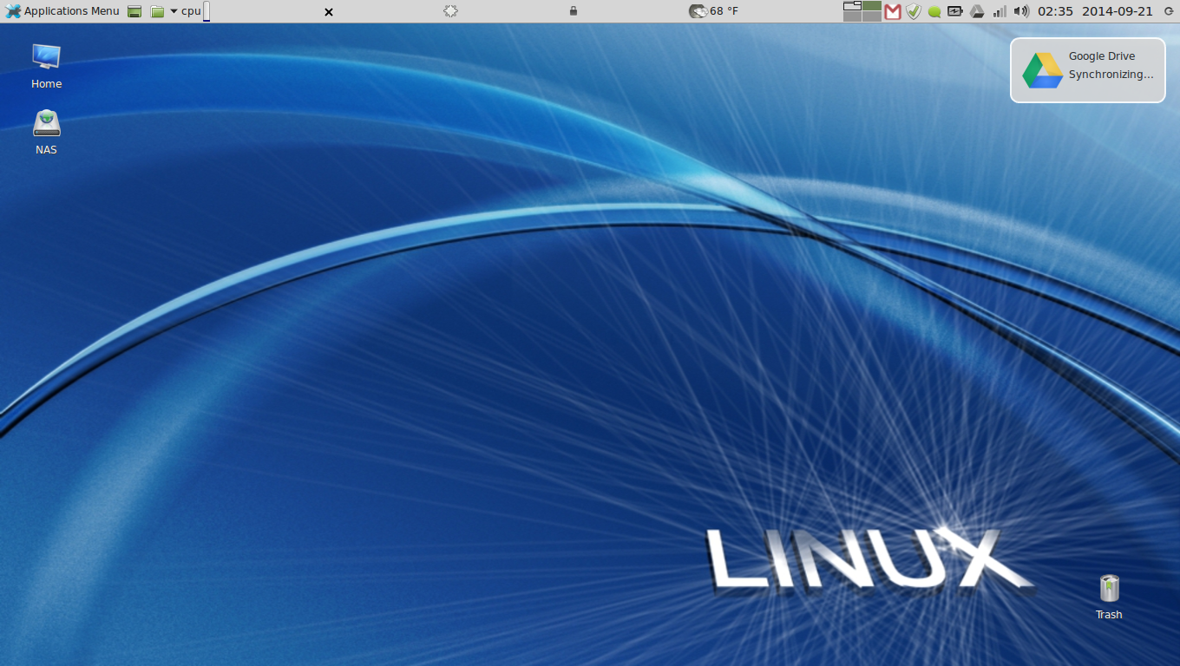Click the green window launcher beside Applications Menu
The image size is (1180, 666).
(x=134, y=11)
